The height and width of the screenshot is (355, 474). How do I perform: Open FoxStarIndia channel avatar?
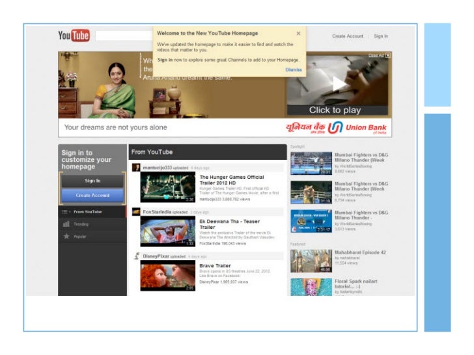click(136, 211)
